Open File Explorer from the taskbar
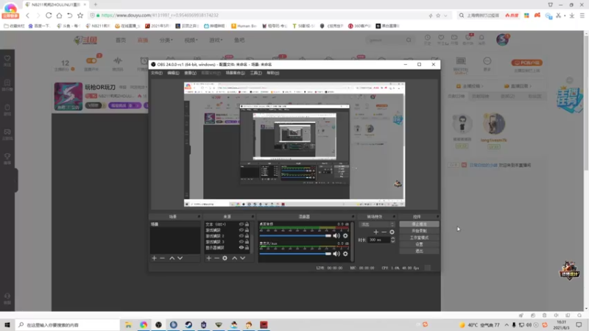Viewport: 589px width, 331px height. [x=128, y=324]
